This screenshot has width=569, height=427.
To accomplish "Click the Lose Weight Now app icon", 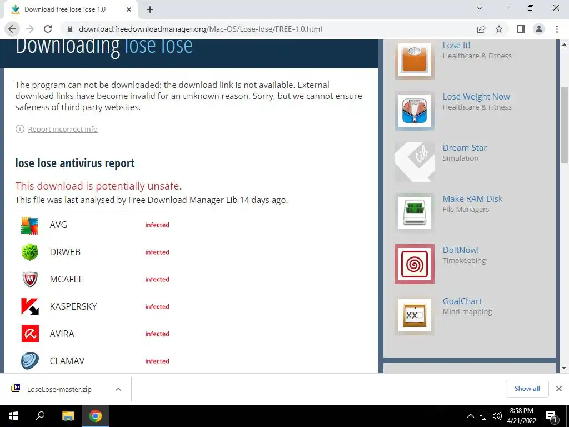I will 415,111.
